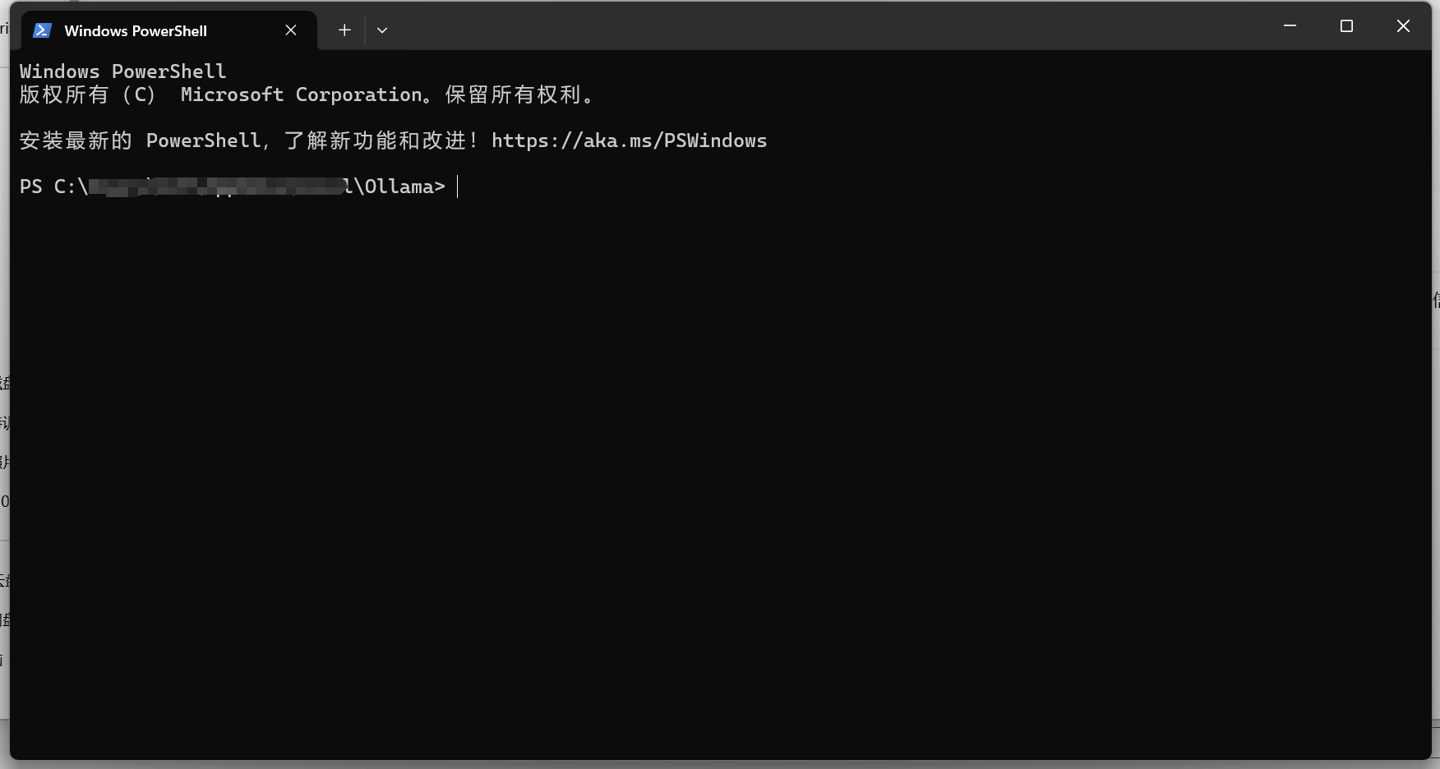Close the terminal window
1440x769 pixels.
[x=1403, y=26]
